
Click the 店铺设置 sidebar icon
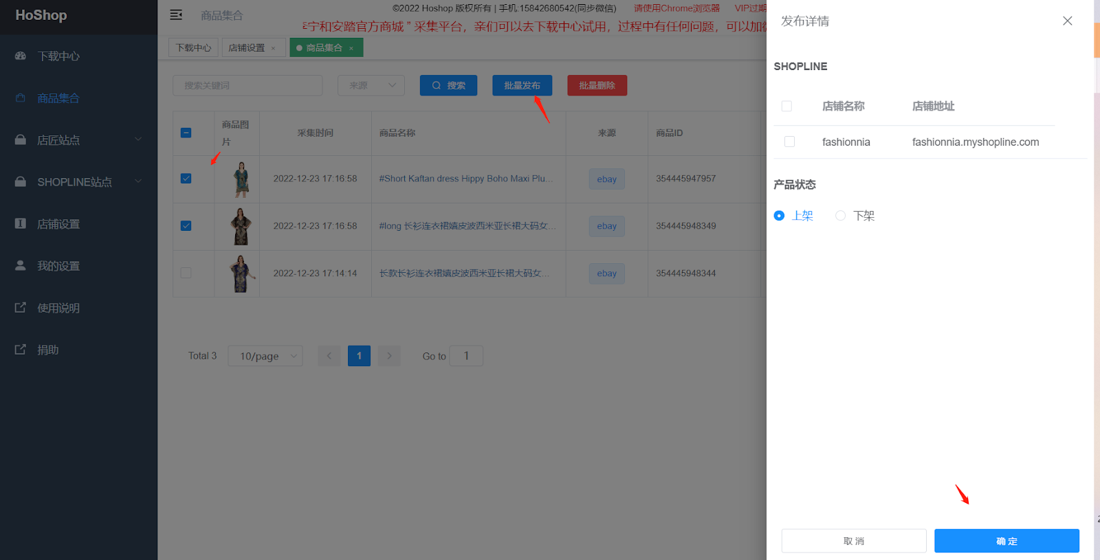[x=21, y=224]
